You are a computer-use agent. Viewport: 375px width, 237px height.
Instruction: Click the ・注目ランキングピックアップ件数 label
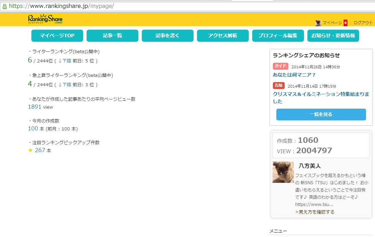64,142
